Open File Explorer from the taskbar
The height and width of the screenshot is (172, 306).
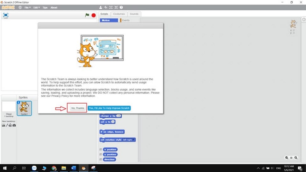63,168
